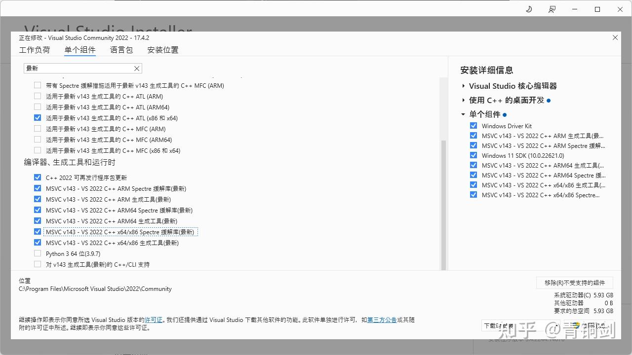Screen dimensions: 632x355
Task: Open the 许可证 link
Action: coord(154,319)
